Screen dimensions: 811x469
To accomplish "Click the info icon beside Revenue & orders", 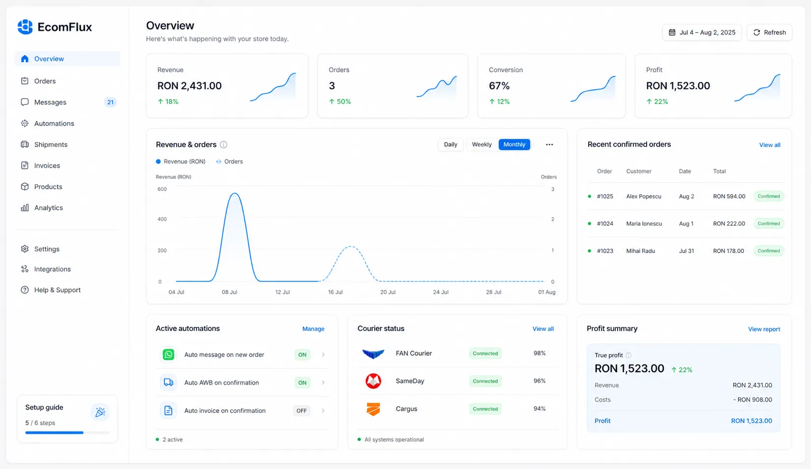I will (x=224, y=145).
